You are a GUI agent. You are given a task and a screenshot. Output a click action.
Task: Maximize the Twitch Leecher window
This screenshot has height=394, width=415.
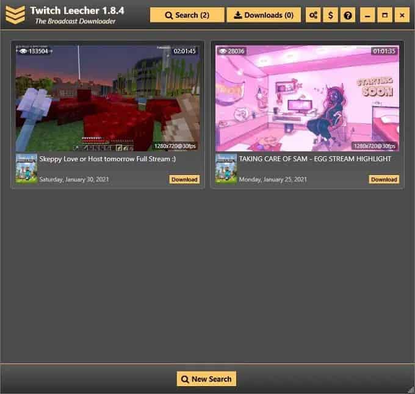[385, 15]
